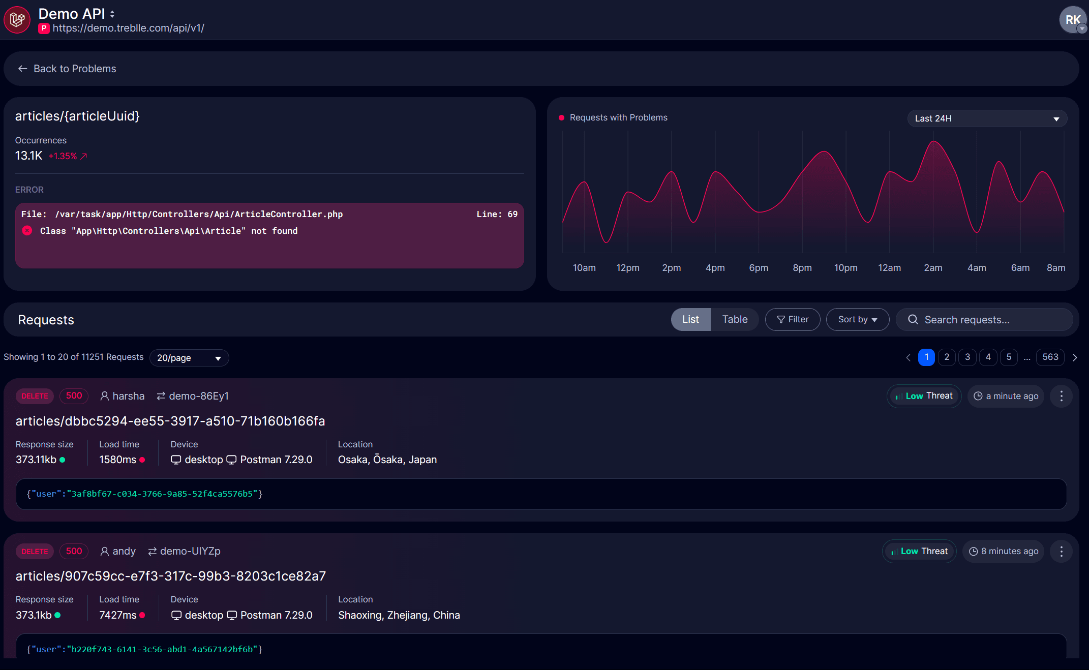
Task: Open the Last 24H timeframe dropdown
Action: [987, 118]
